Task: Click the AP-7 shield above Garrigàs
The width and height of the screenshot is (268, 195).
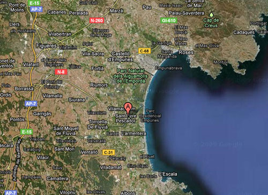Action: click(x=31, y=104)
